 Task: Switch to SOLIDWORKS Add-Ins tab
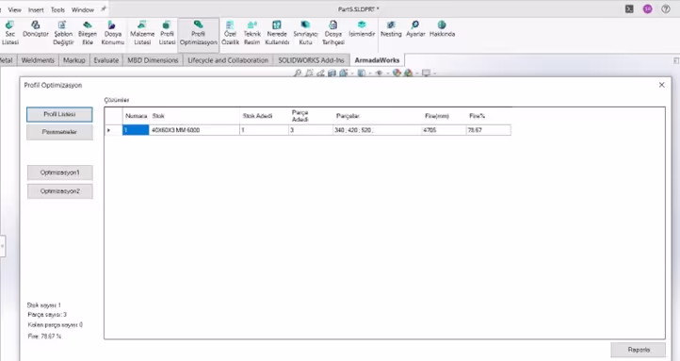(x=311, y=60)
